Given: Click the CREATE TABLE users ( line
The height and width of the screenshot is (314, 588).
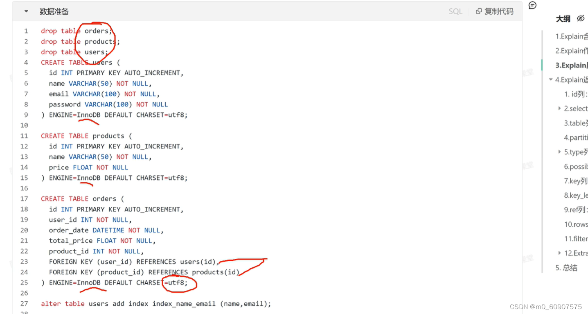Looking at the screenshot, I should pyautogui.click(x=81, y=63).
